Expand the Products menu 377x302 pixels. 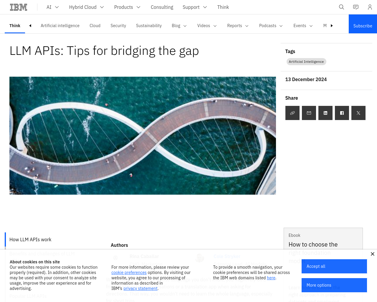(127, 7)
